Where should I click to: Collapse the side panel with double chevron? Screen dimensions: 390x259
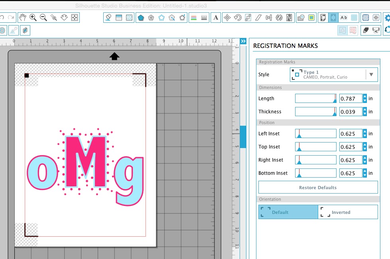point(243,41)
